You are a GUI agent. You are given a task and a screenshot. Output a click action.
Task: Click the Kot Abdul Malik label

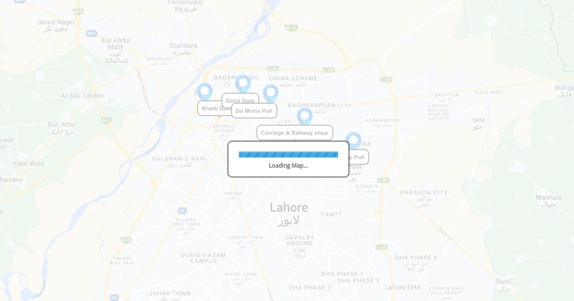[x=116, y=43]
